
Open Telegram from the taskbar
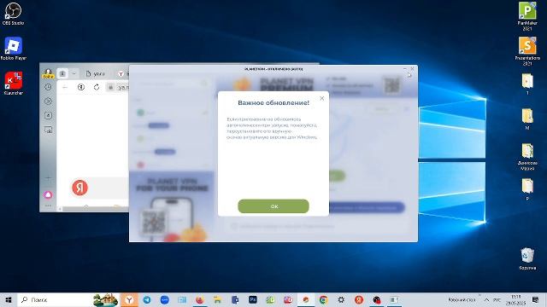click(147, 299)
